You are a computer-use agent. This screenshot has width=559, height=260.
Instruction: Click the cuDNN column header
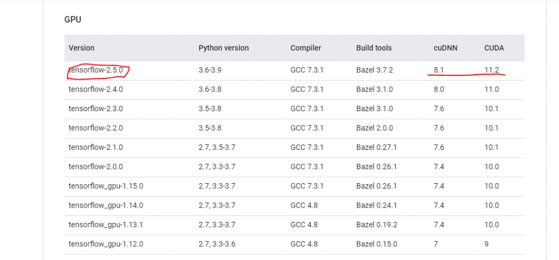coord(445,48)
